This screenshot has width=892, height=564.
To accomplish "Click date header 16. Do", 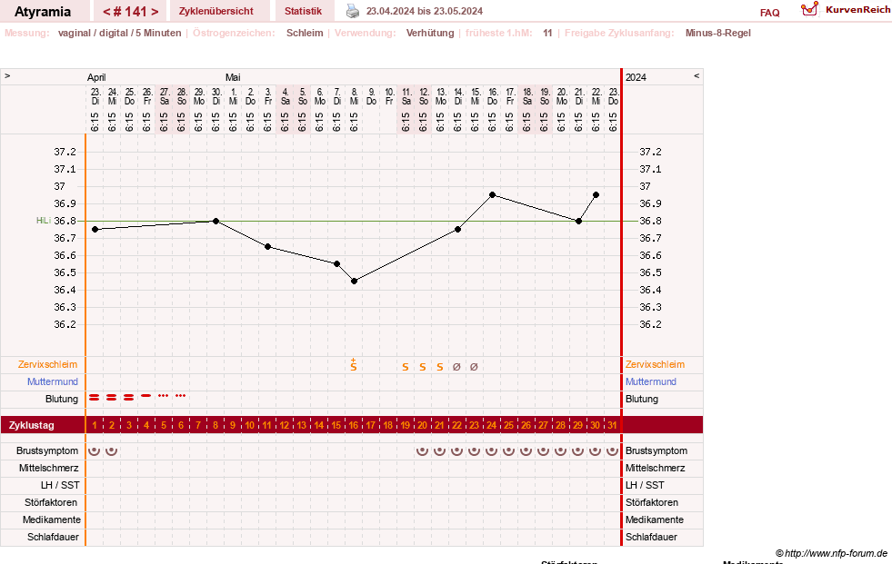I will (x=493, y=96).
